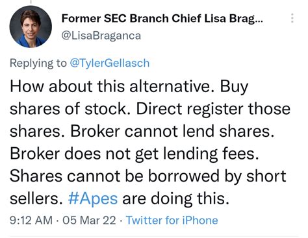
Task: Open the three-dot more options menu
Action: pos(292,18)
